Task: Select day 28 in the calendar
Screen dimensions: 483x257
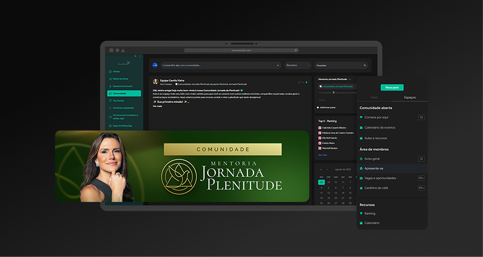Action: (321, 182)
